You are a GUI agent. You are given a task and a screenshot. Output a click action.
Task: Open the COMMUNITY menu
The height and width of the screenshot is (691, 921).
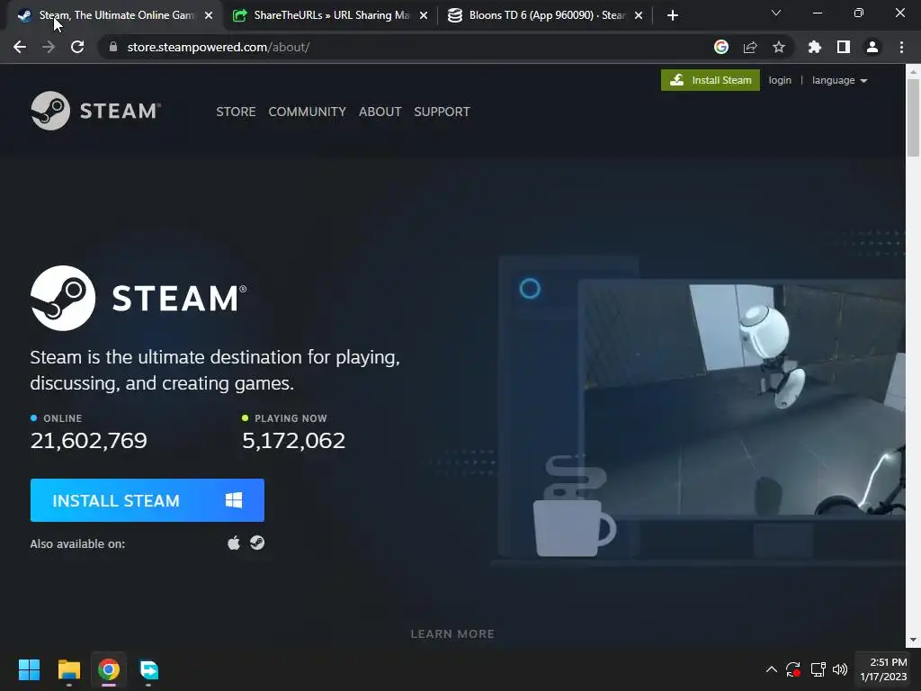point(308,112)
